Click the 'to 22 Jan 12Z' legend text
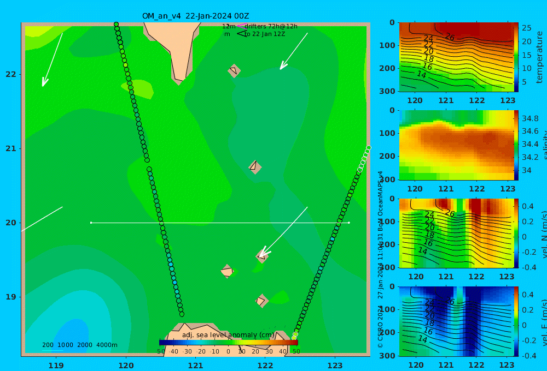547x371 pixels. 265,34
